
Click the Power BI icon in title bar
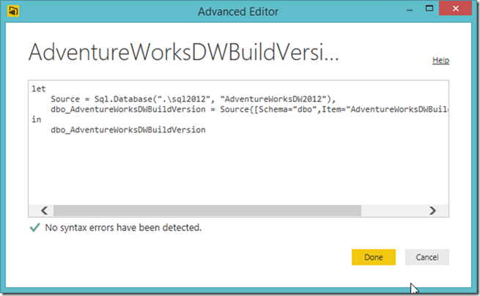(x=13, y=11)
